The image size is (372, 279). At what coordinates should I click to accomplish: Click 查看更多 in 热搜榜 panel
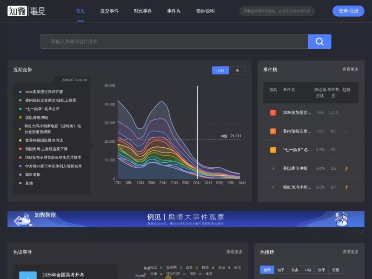[x=351, y=252]
